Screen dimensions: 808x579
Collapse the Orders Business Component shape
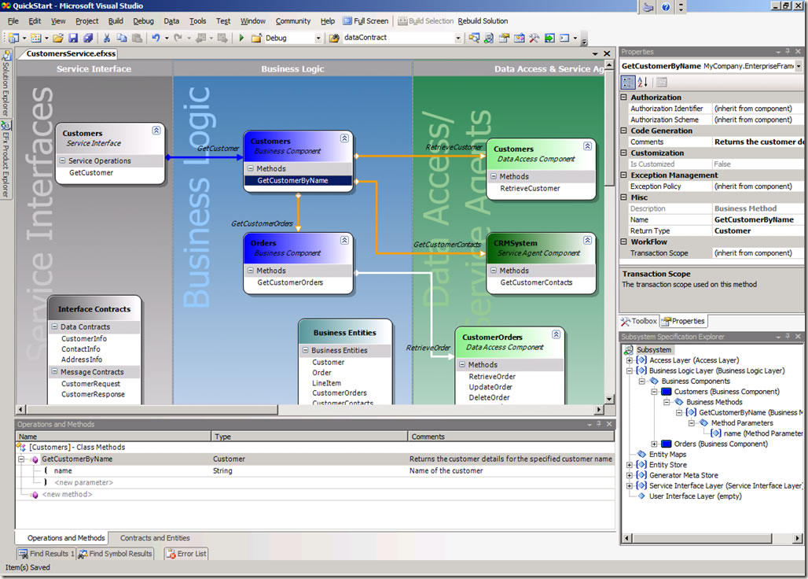(x=344, y=240)
